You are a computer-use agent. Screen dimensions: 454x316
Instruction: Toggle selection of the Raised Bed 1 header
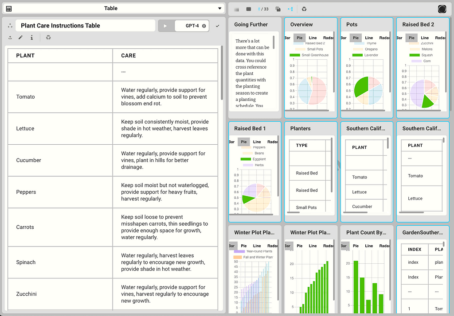255,129
